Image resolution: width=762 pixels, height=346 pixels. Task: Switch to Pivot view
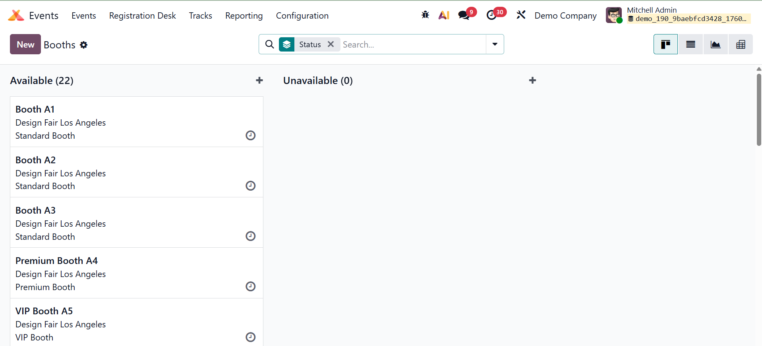pyautogui.click(x=741, y=44)
